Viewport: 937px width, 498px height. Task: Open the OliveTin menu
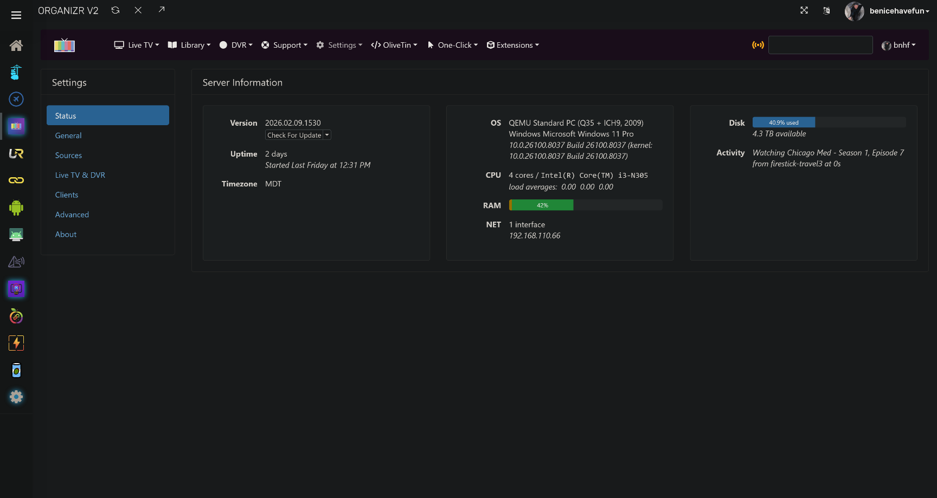pyautogui.click(x=394, y=45)
